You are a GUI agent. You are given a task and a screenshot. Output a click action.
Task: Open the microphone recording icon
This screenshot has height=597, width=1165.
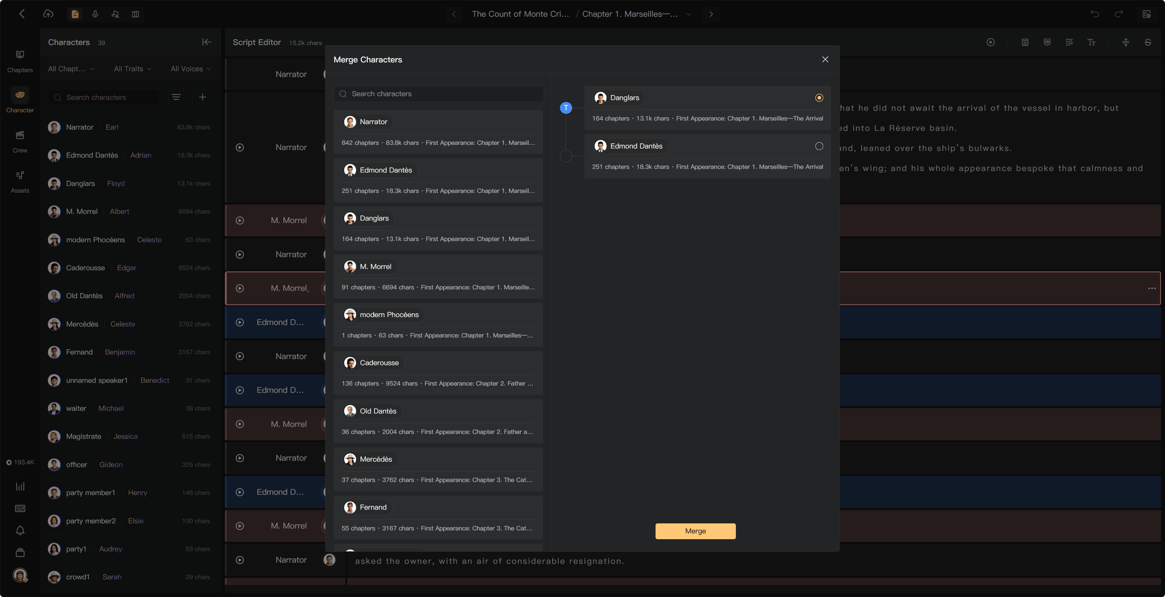coord(95,14)
